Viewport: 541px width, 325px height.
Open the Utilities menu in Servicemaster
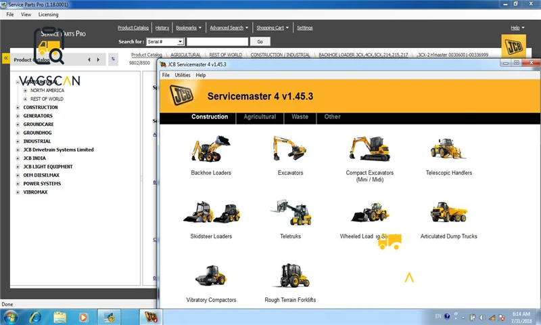coord(183,75)
